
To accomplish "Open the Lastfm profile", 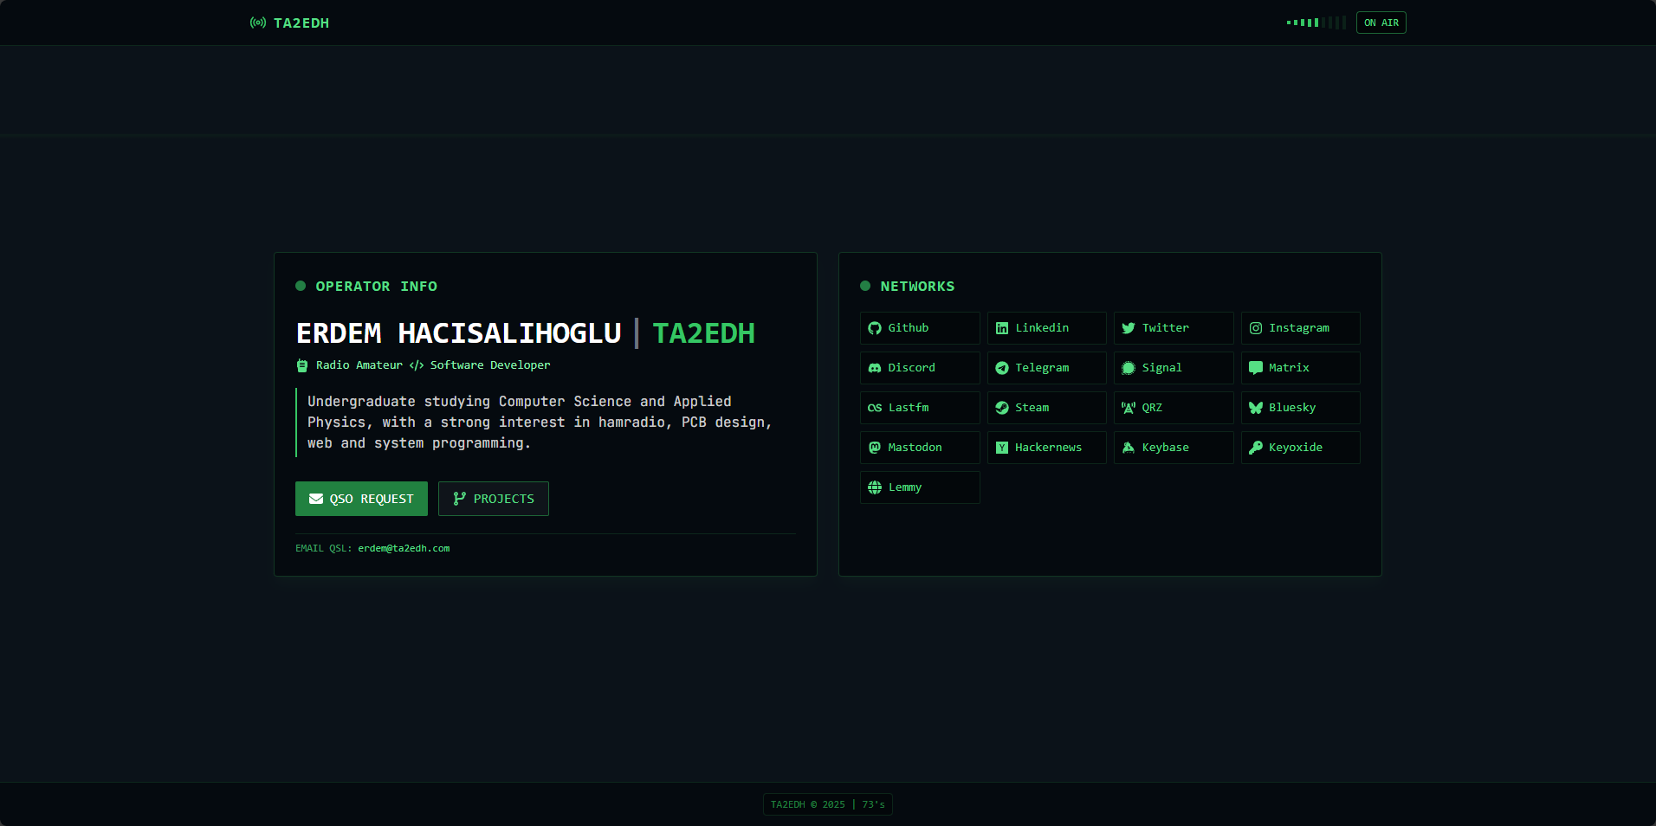I will pyautogui.click(x=919, y=408).
